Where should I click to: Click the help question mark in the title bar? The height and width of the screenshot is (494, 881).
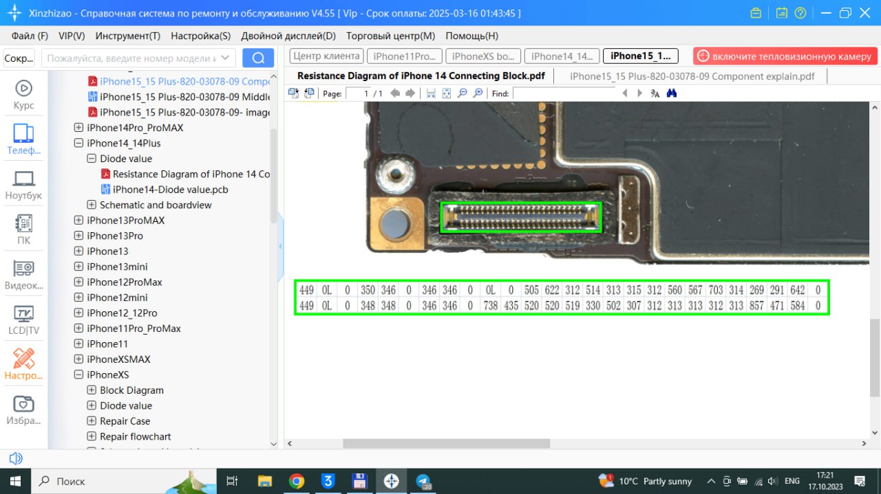coord(800,13)
